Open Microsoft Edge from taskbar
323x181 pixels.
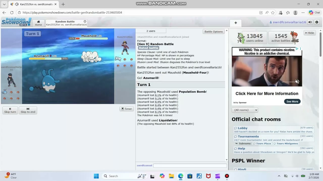point(181,176)
